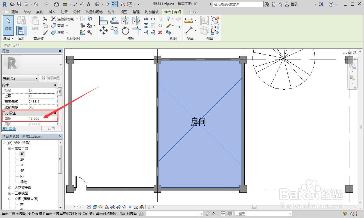Click the Undo arrow icon
The image size is (364, 218).
click(36, 4)
